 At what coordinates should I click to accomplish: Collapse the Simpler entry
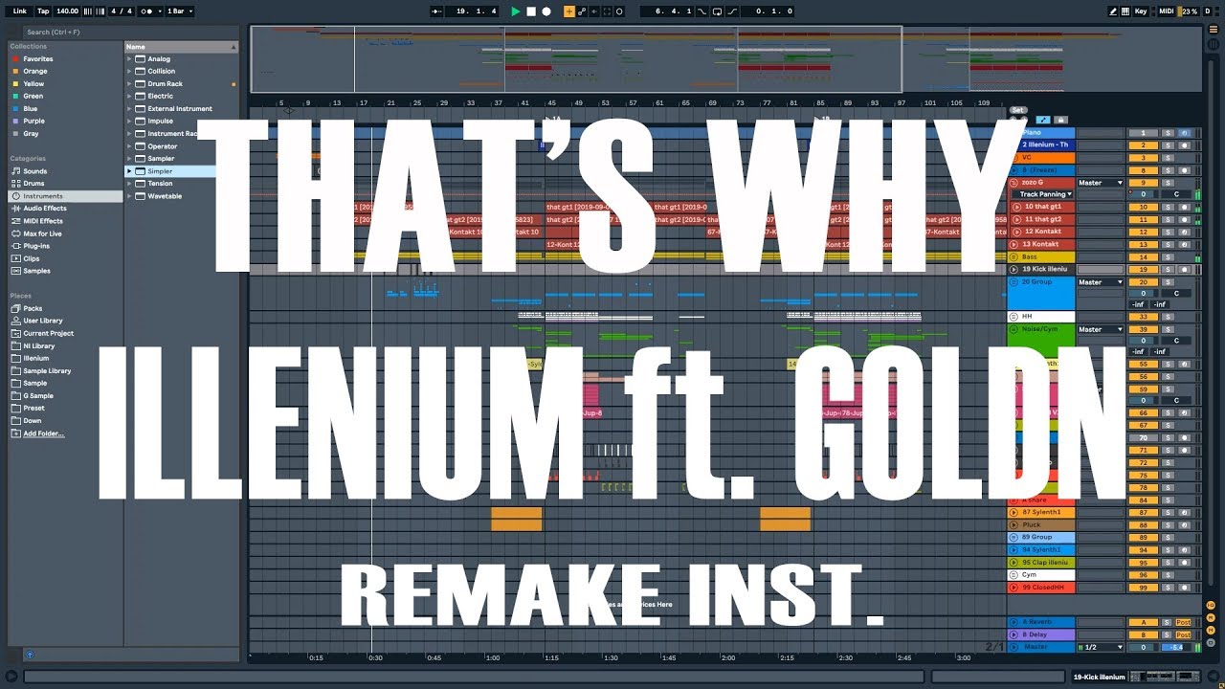(x=129, y=170)
